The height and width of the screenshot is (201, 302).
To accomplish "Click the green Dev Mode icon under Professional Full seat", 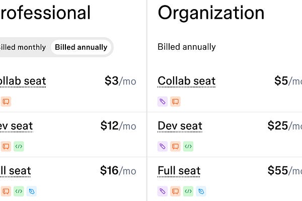I will [x=19, y=191].
